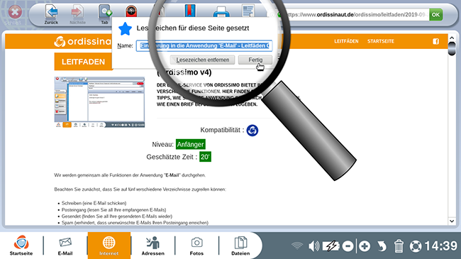Click the red compass toolbar icon
This screenshot has height=259, width=461.
[x=131, y=11]
